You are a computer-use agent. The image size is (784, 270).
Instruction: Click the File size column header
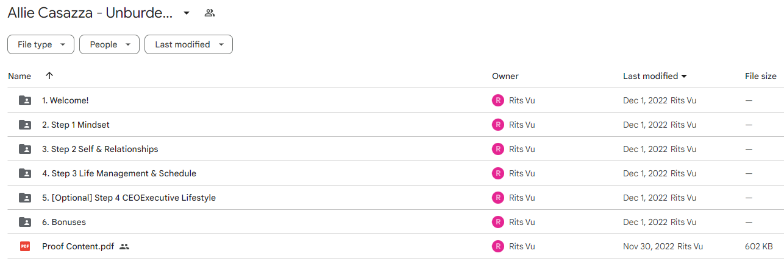coord(761,76)
